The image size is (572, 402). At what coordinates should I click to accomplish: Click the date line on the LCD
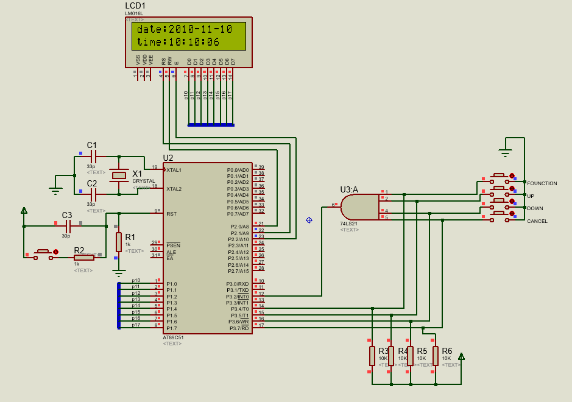185,29
